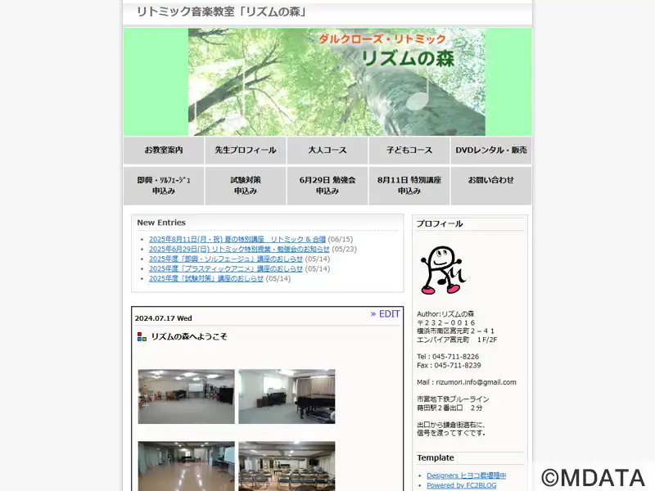Viewport: 655px width, 491px height.
Task: Select the email rizumori.info@gmail.com text
Action: [476, 382]
